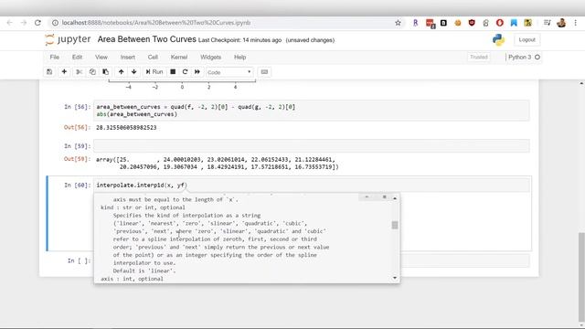Screen dimensions: 585x329
Task: Click the empty In [59] cell
Action: click(312, 146)
